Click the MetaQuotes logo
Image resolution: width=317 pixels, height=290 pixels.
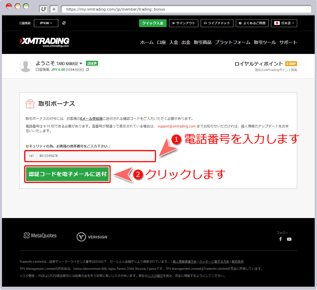(x=40, y=235)
